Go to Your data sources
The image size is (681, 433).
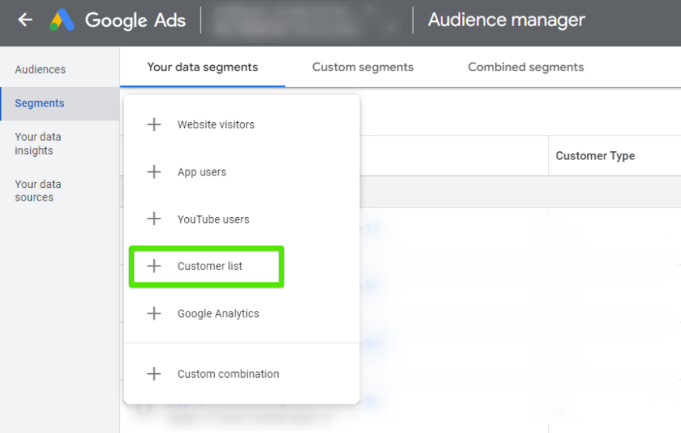tap(38, 191)
